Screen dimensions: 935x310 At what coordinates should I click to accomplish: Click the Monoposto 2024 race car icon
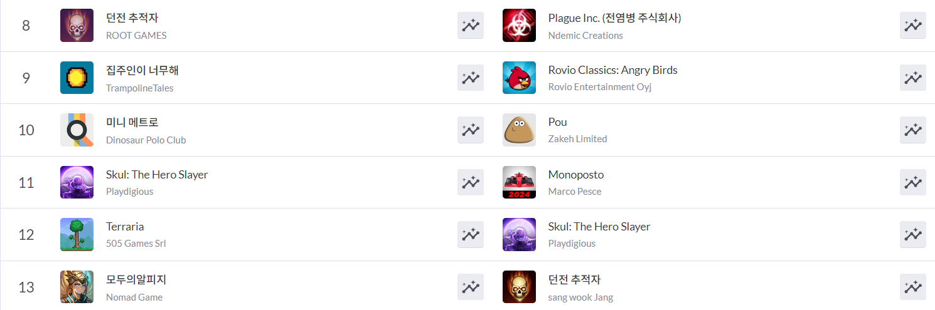pyautogui.click(x=519, y=182)
